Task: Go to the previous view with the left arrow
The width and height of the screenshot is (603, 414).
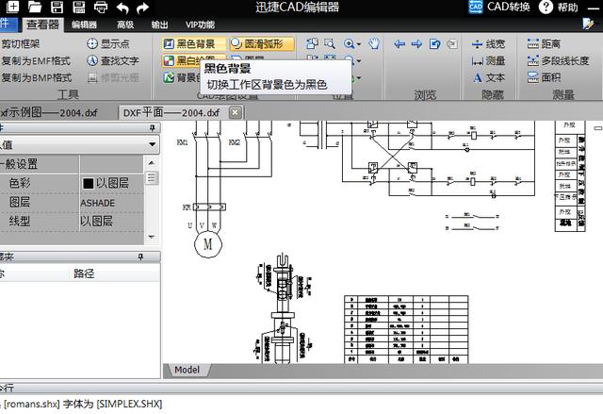Action: [399, 44]
